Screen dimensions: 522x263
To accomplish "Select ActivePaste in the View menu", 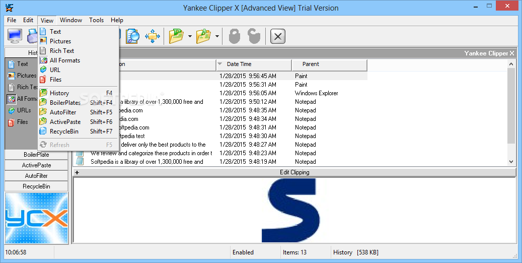I will tap(78, 122).
